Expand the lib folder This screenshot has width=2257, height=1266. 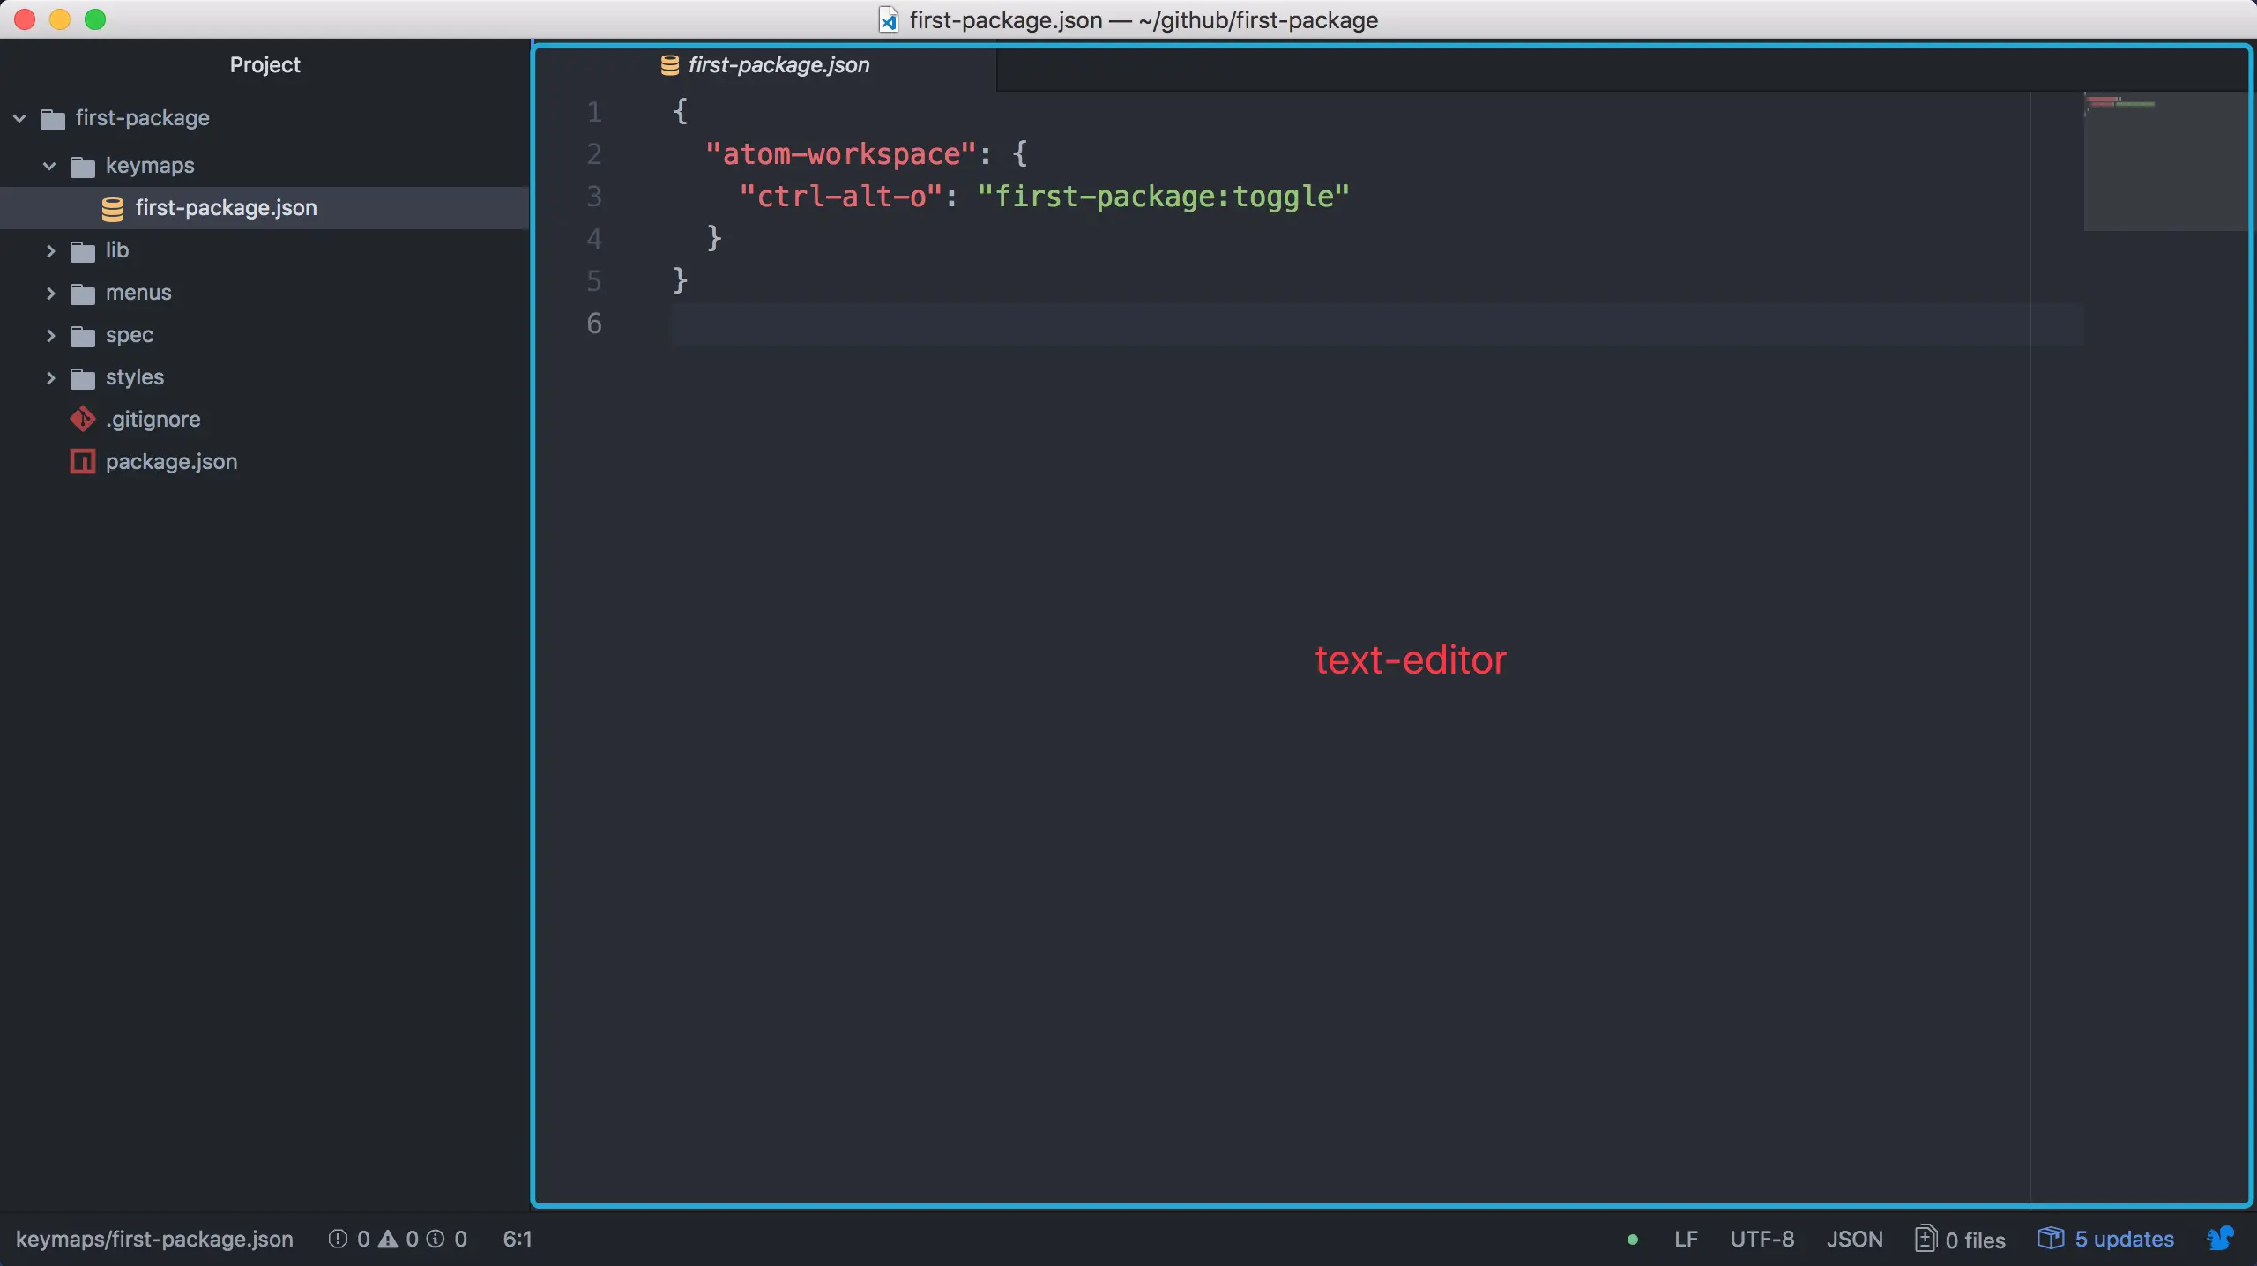50,250
